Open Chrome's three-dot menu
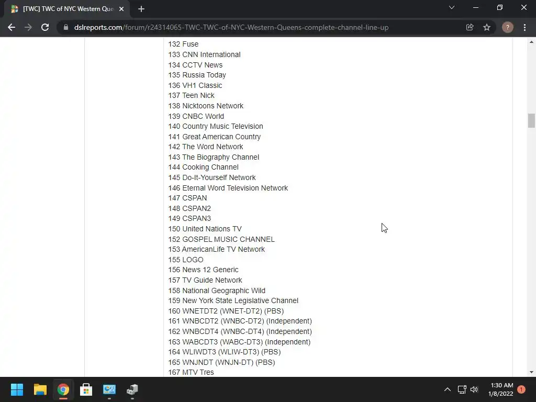Screen dimensions: 536x402 [x=524, y=27]
